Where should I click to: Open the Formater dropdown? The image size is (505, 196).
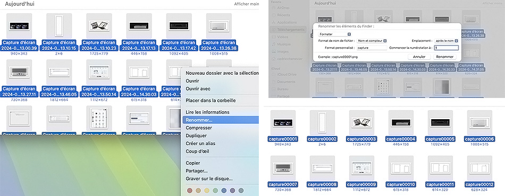point(334,34)
